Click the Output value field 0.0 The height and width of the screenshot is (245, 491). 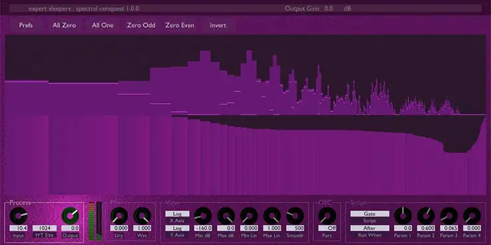click(x=70, y=228)
